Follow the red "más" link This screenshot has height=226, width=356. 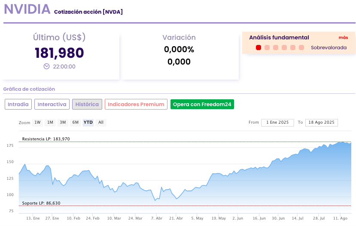tap(343, 37)
